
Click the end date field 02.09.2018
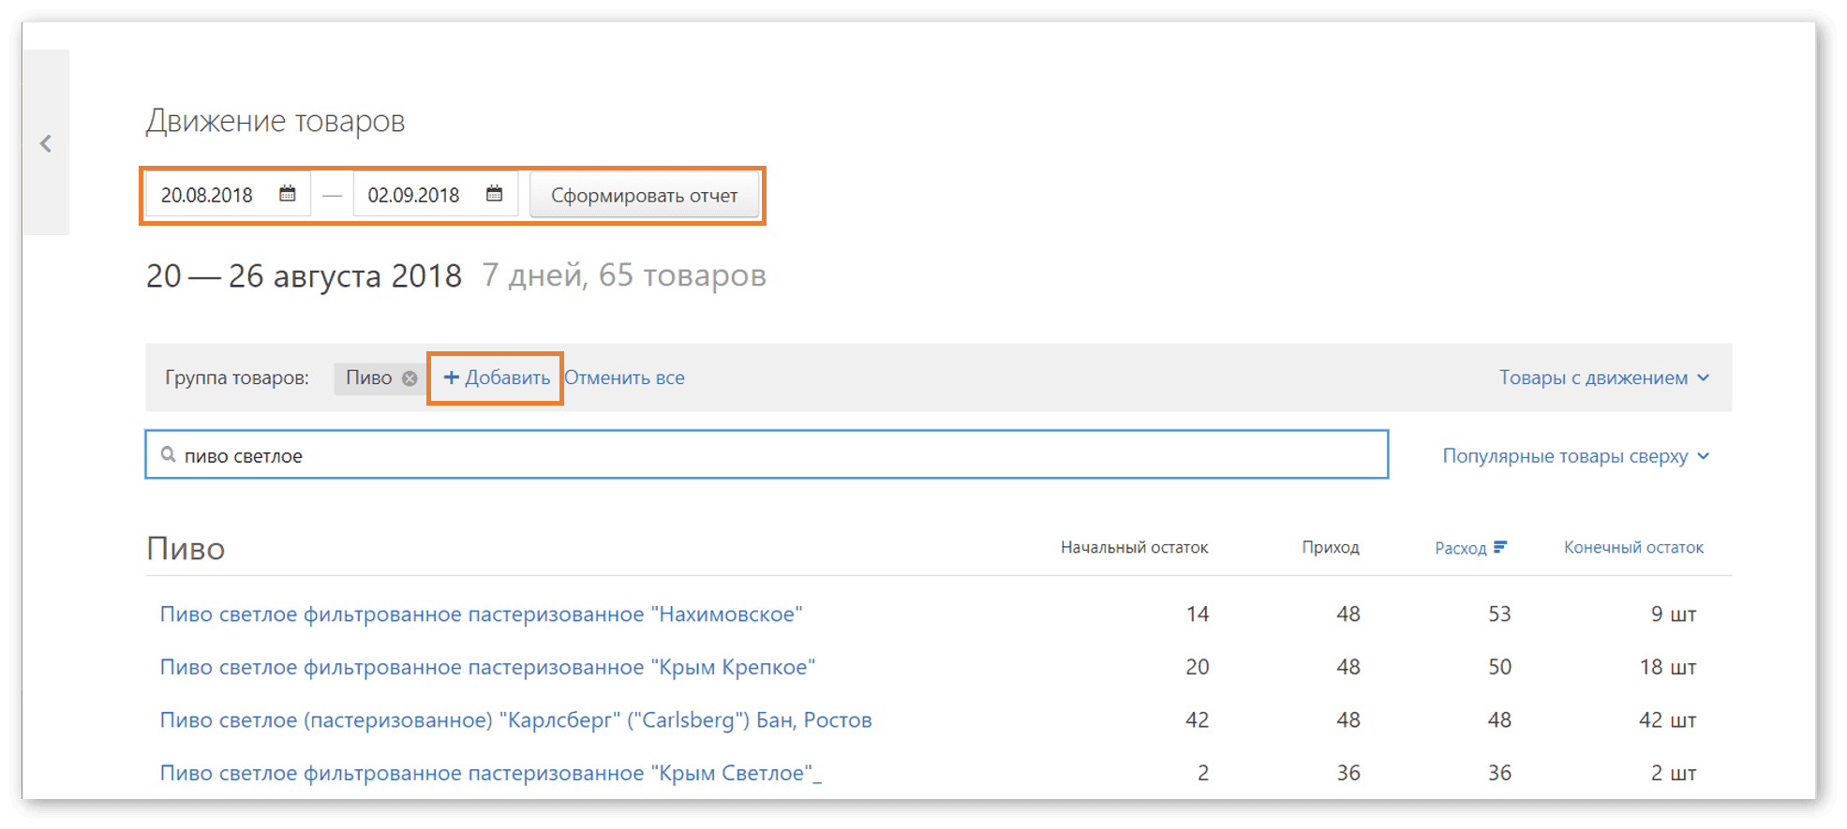414,195
